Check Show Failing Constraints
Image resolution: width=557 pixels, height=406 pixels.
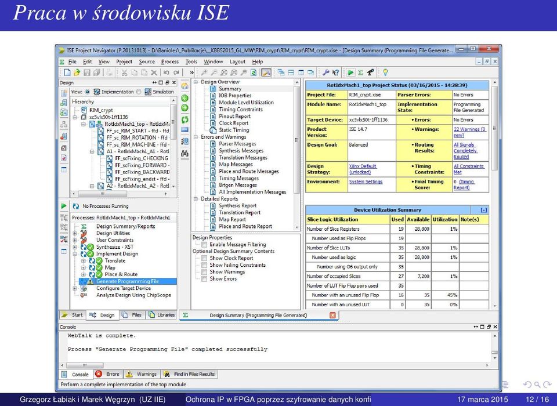click(x=204, y=265)
